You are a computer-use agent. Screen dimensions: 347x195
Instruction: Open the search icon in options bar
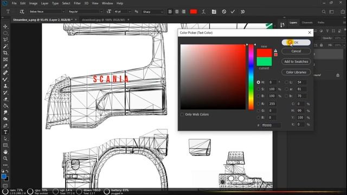(x=324, y=12)
